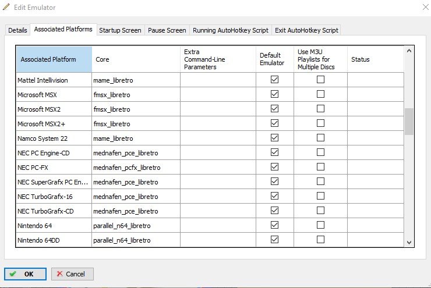Uncheck Default Emulator for NEC TurboGrafx-16

(274, 196)
